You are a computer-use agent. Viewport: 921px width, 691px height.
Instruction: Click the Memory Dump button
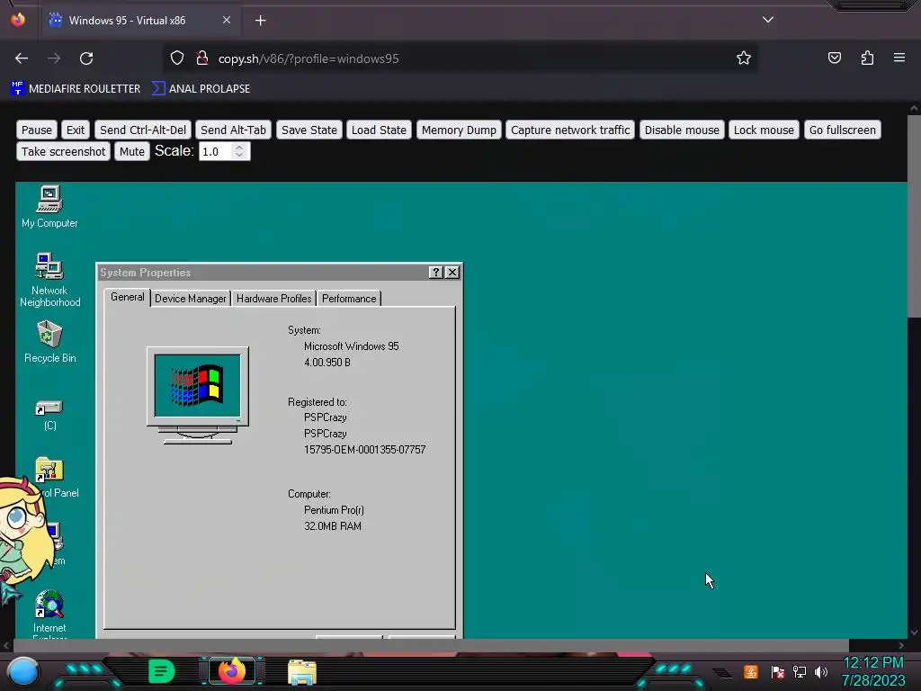tap(459, 130)
